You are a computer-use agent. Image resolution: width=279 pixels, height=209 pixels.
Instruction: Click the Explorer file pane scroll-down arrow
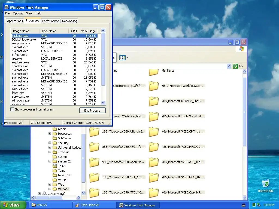point(244,197)
